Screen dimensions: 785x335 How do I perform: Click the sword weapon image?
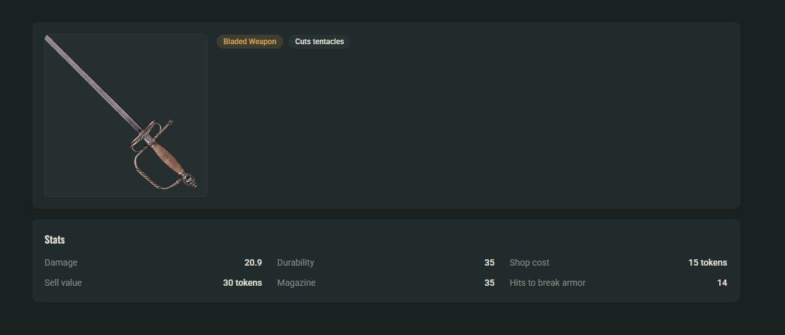pyautogui.click(x=126, y=115)
